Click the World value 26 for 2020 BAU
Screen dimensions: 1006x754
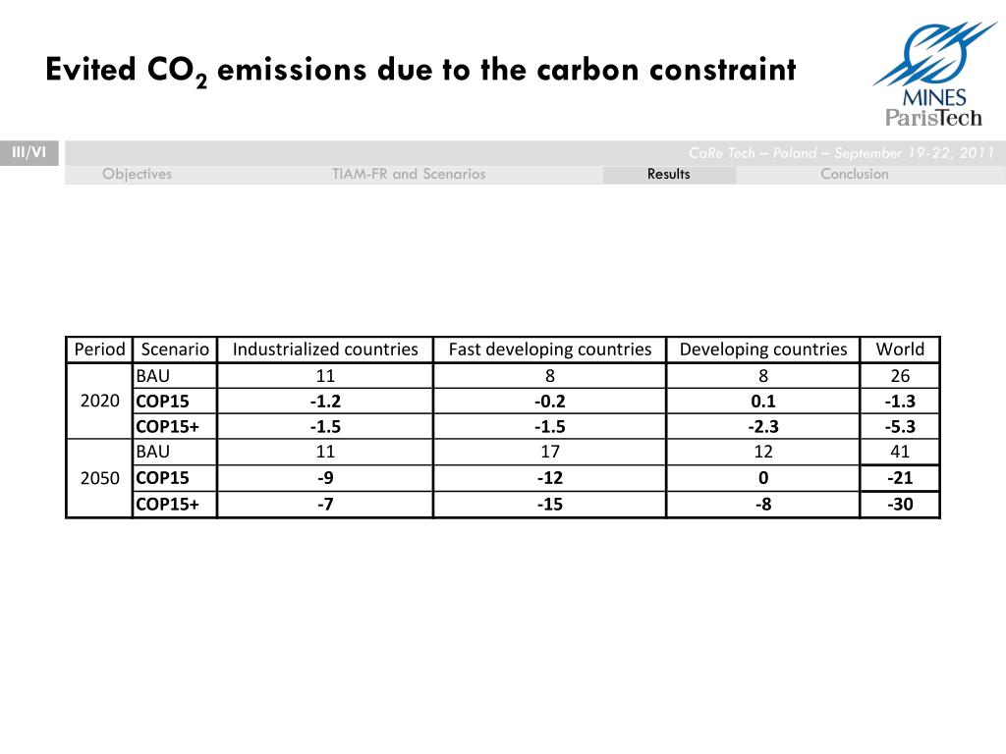[x=900, y=376]
